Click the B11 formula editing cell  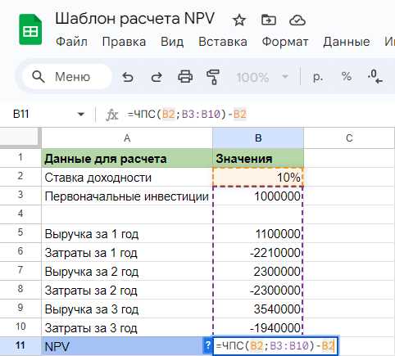(x=275, y=346)
